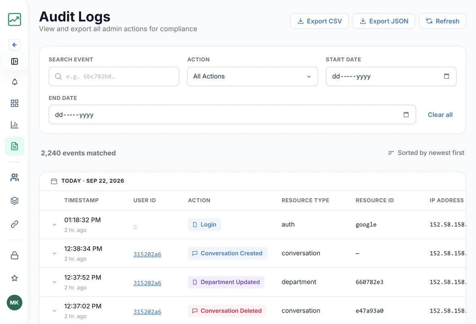Open the MK user avatar
476x324 pixels.
click(x=15, y=303)
